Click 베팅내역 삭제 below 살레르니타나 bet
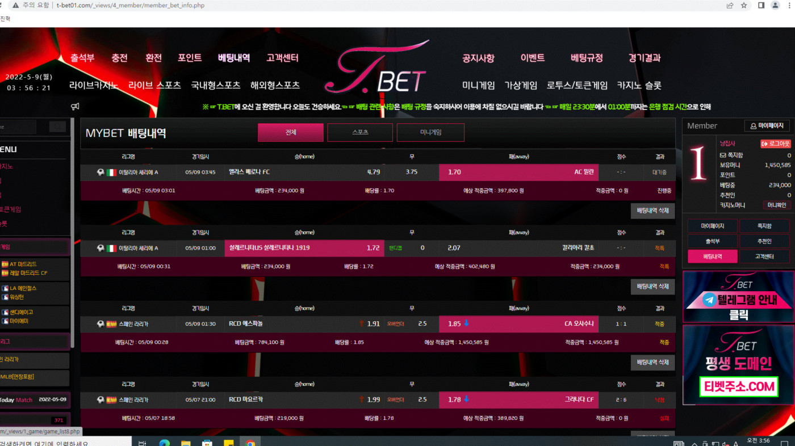The image size is (795, 446). point(652,287)
